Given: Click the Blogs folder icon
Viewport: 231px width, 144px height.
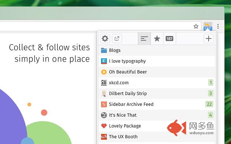Looking at the screenshot, I should pyautogui.click(x=104, y=50).
